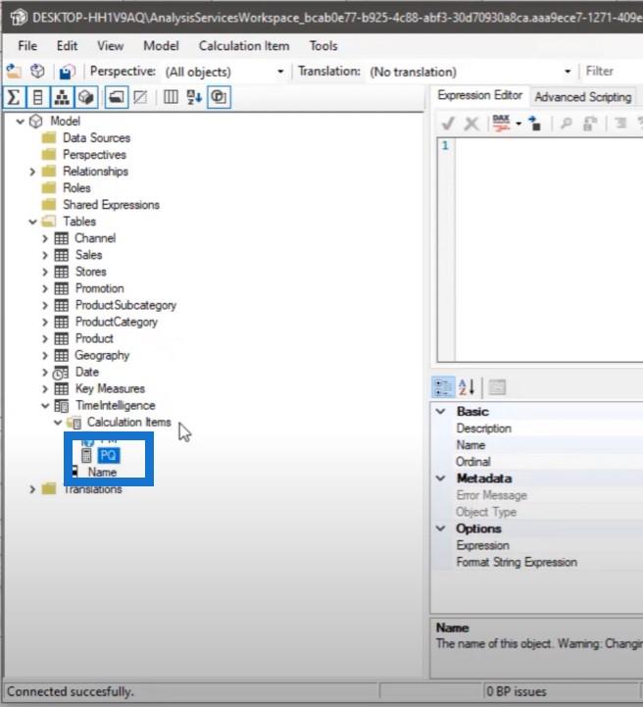643x707 pixels.
Task: Expand the Relationships folder
Action: 32,172
